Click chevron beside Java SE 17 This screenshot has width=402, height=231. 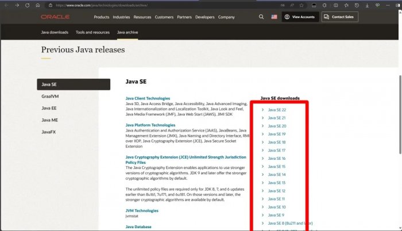[262, 150]
